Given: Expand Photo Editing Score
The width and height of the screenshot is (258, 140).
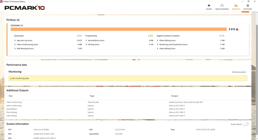Looking at the screenshot, I should [157, 40].
